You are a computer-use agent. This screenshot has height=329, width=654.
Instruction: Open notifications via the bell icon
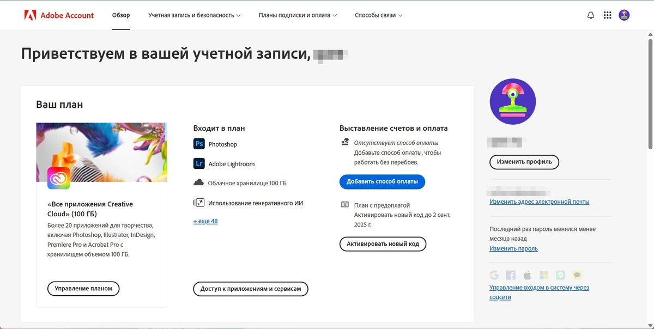click(x=591, y=15)
